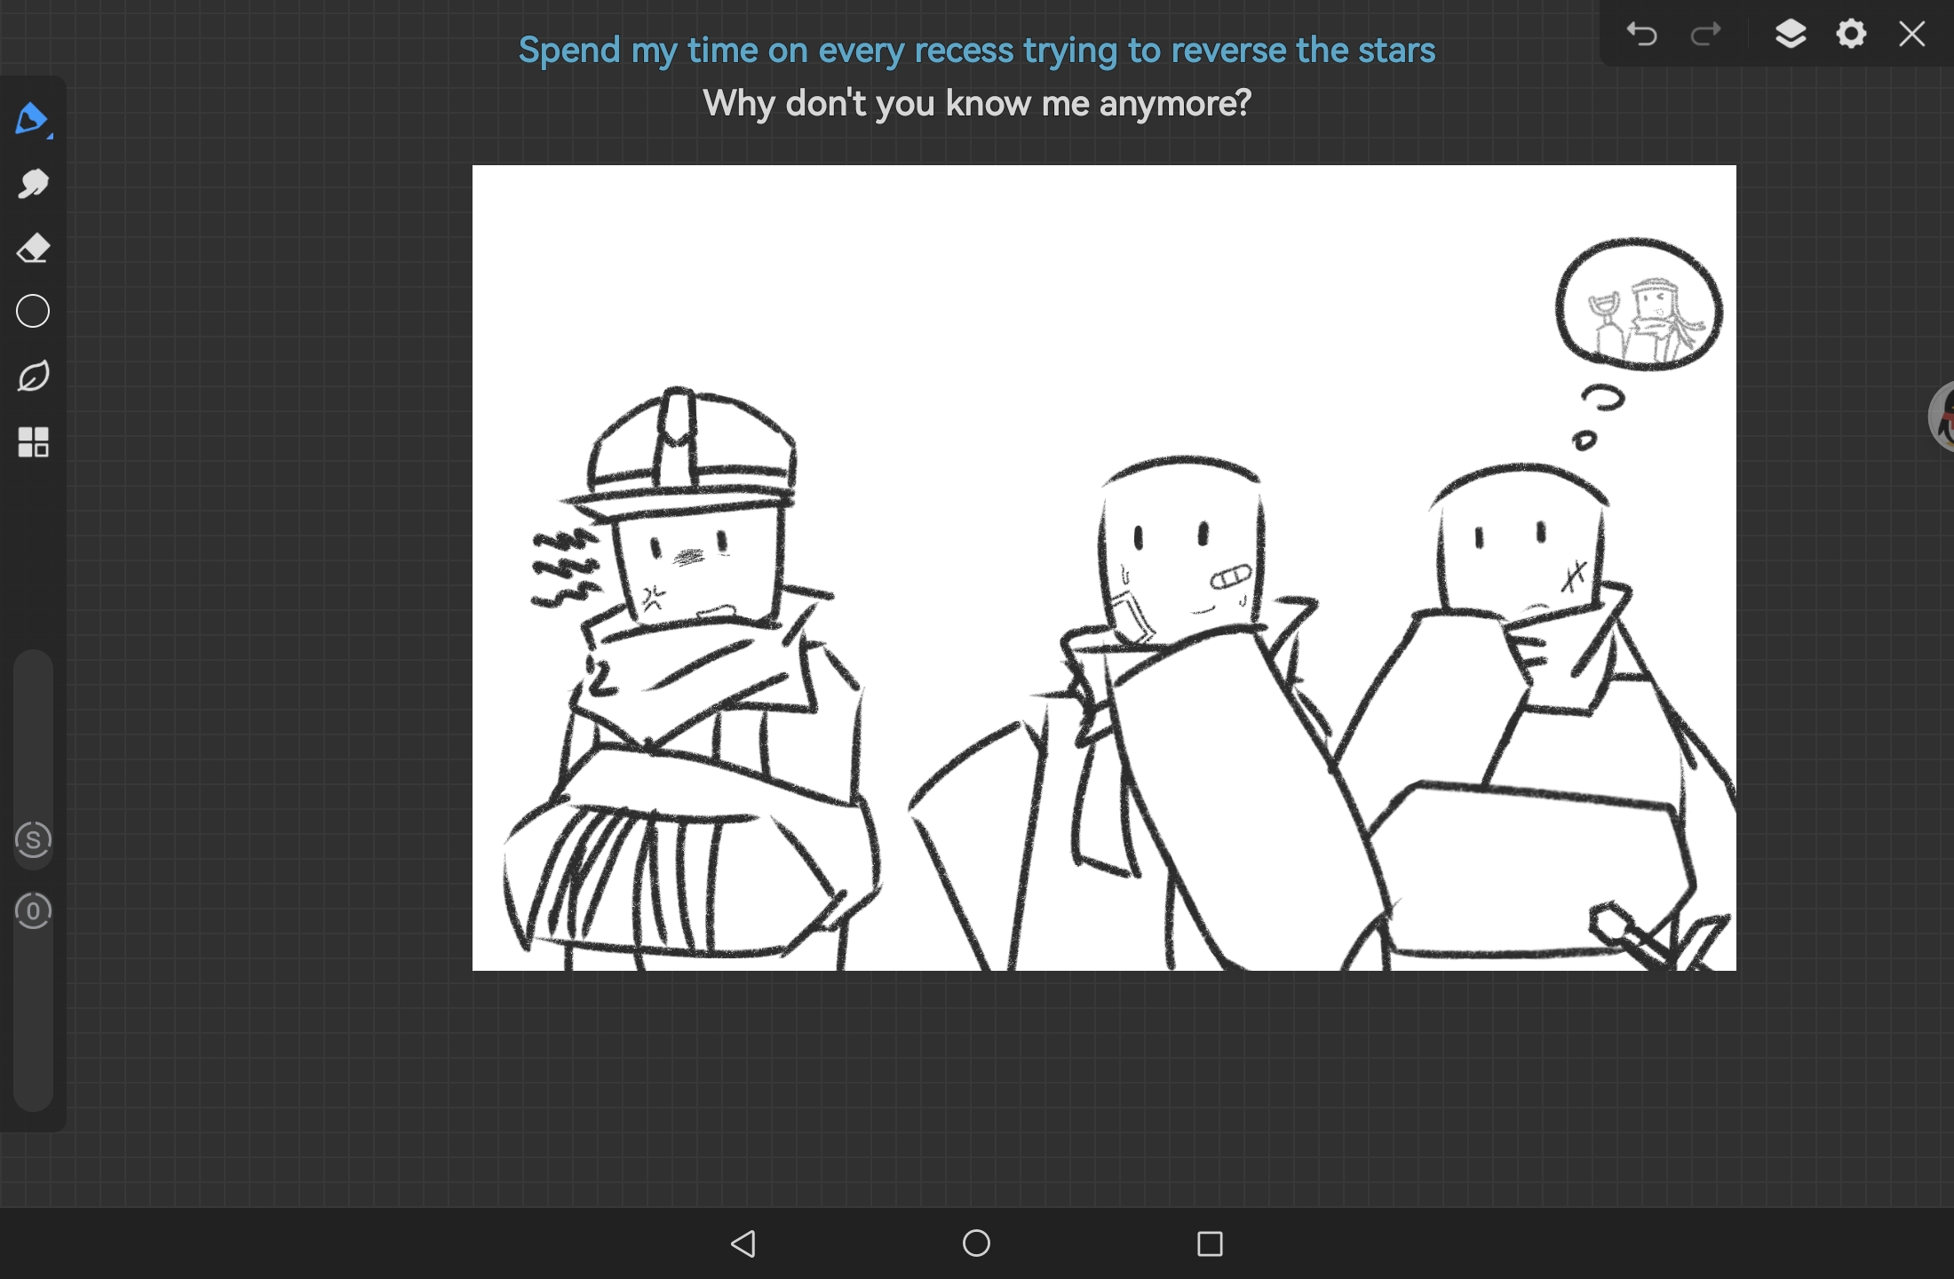Tap the Android back button
The width and height of the screenshot is (1954, 1279).
click(x=743, y=1243)
